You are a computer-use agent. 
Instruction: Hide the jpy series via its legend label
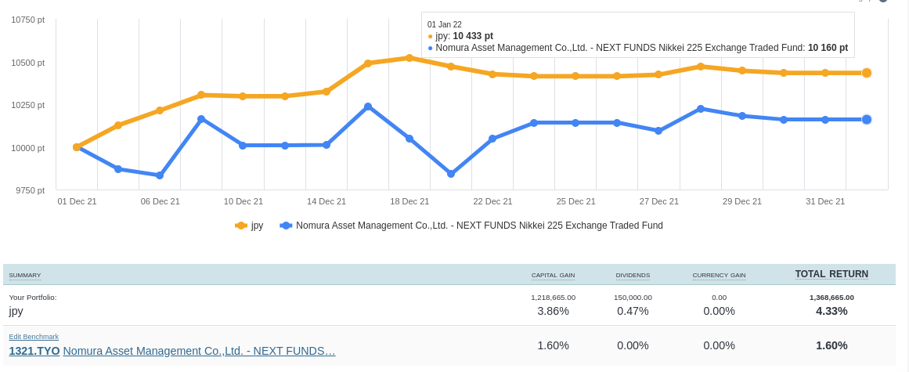coord(257,226)
